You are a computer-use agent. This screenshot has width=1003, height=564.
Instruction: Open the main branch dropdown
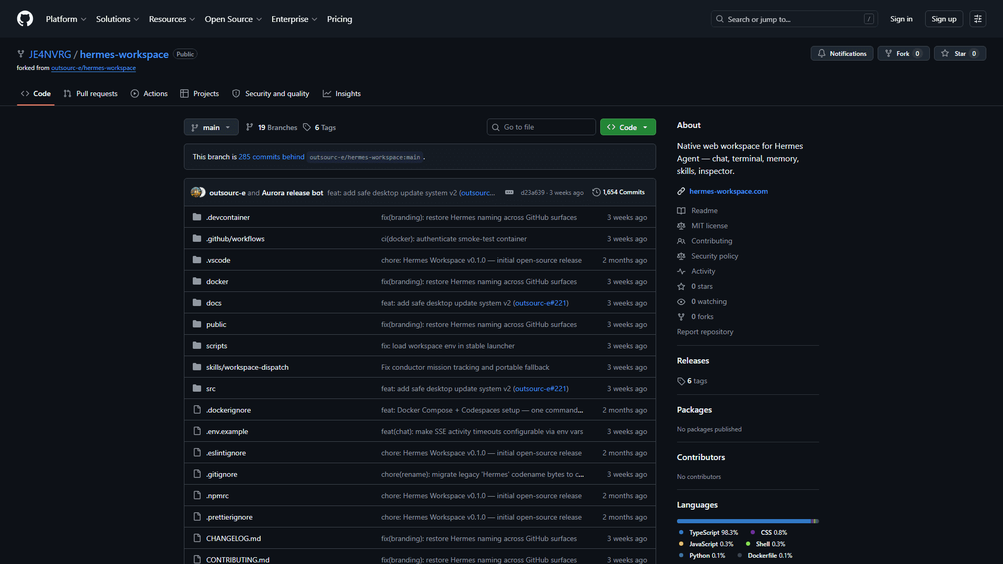pos(211,127)
